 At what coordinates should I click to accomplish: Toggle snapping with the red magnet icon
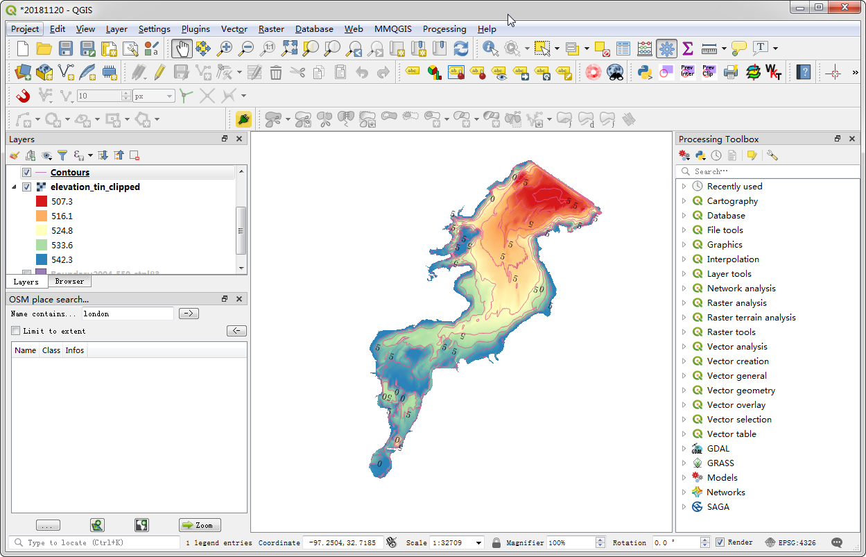click(23, 95)
